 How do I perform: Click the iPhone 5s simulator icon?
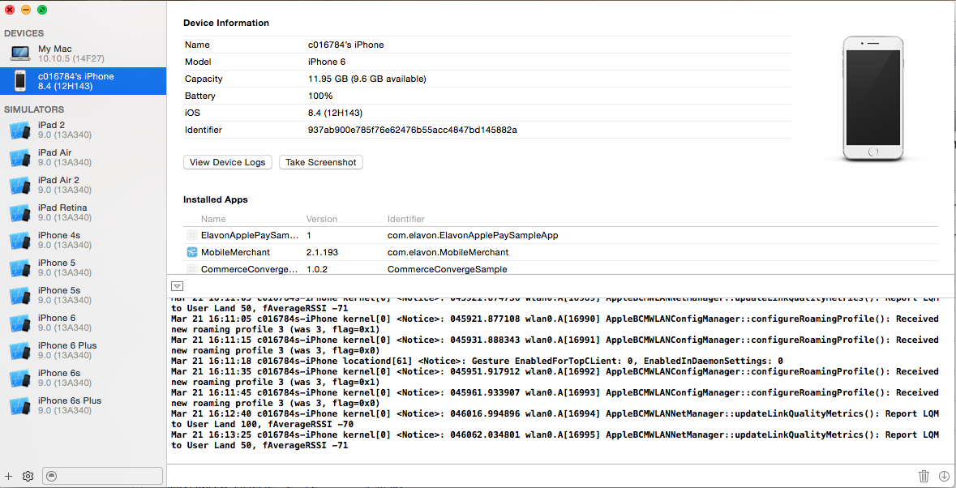tap(20, 296)
